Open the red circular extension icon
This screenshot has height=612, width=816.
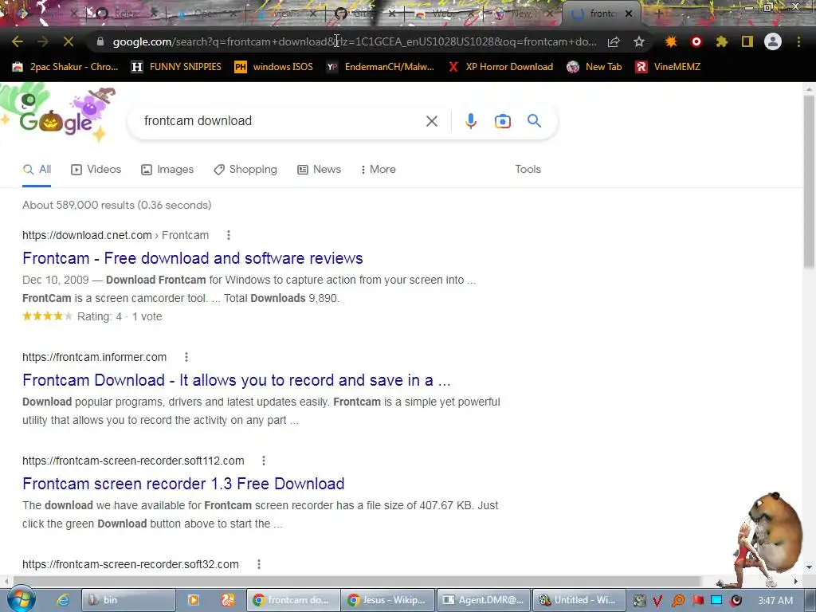[x=696, y=41]
